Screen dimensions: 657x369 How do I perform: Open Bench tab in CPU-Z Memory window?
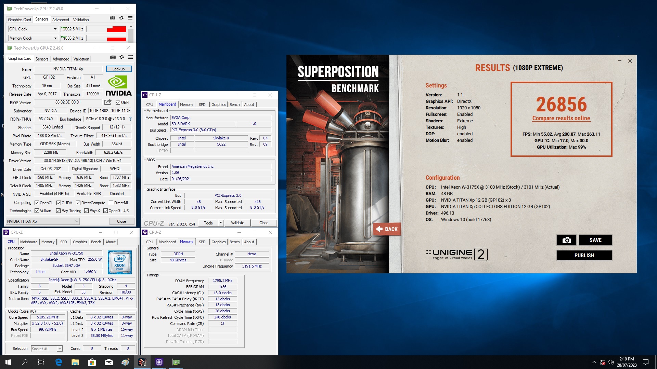234,242
